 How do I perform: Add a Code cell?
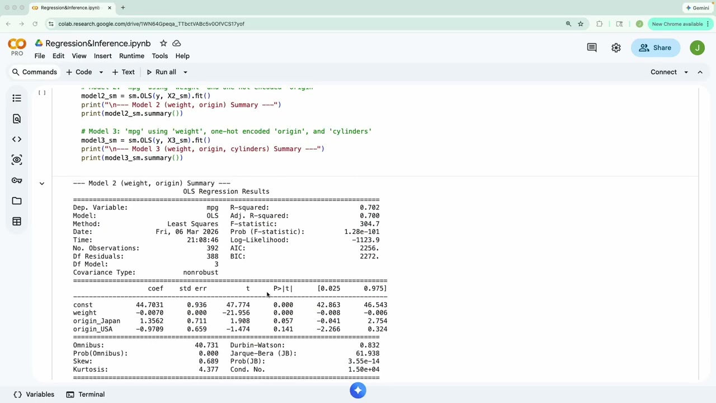[79, 72]
